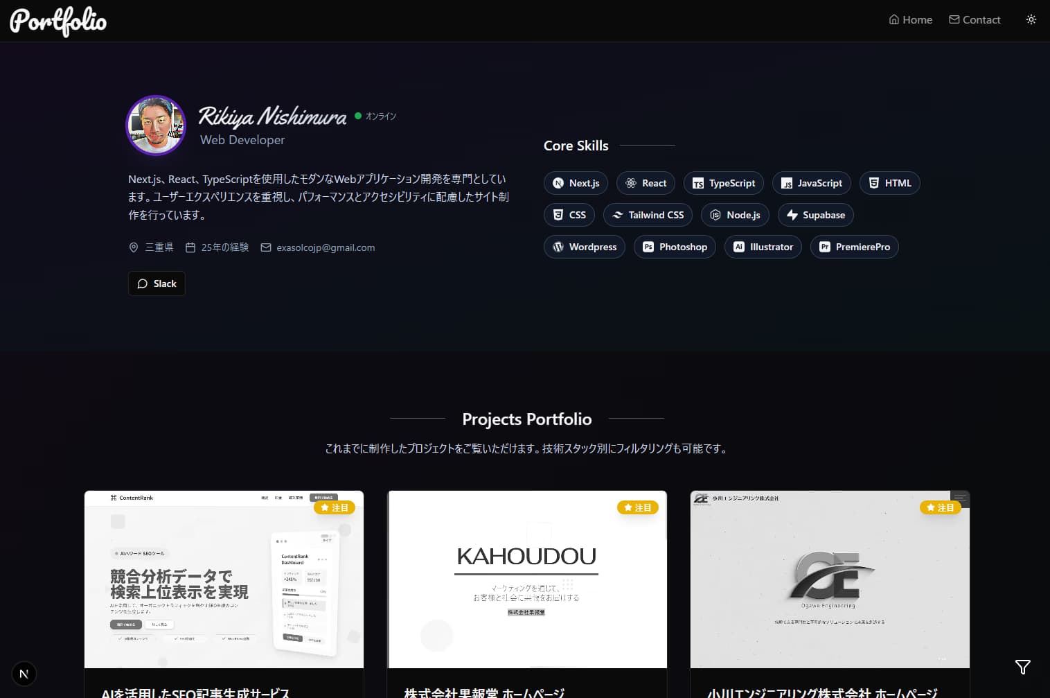Click the exasolcojp@gmail.com email address
The height and width of the screenshot is (698, 1050).
325,247
